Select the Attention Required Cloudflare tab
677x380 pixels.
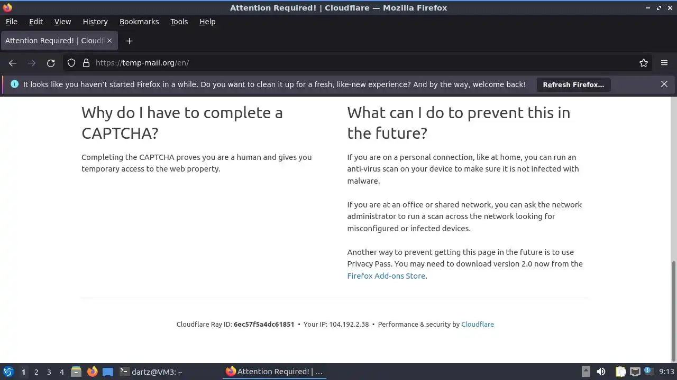click(x=58, y=41)
